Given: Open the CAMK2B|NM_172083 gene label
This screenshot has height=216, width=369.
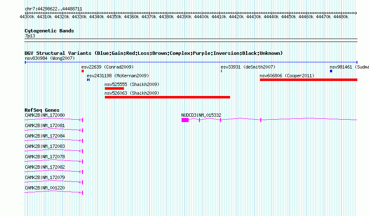Looking at the screenshot, I should point(45,146).
